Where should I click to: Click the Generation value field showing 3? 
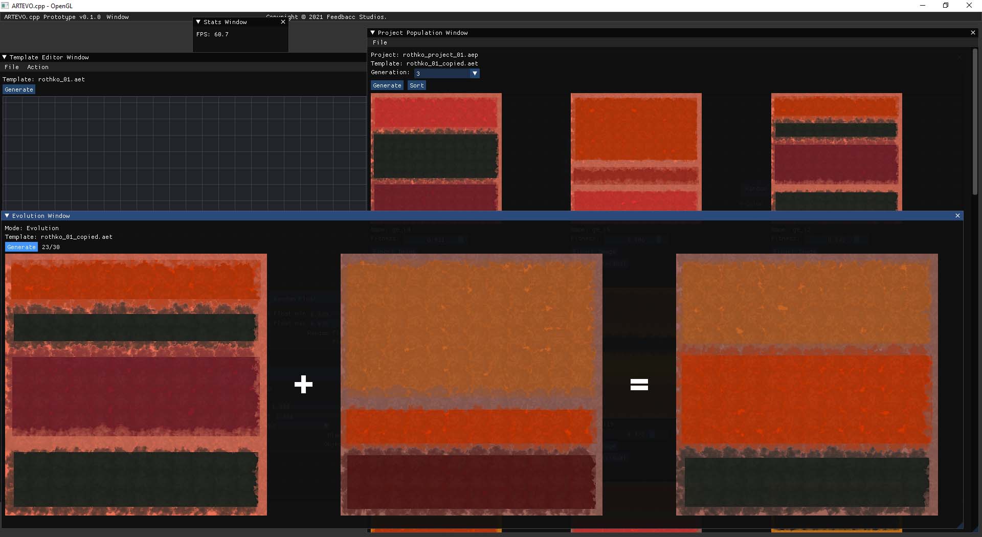(442, 74)
